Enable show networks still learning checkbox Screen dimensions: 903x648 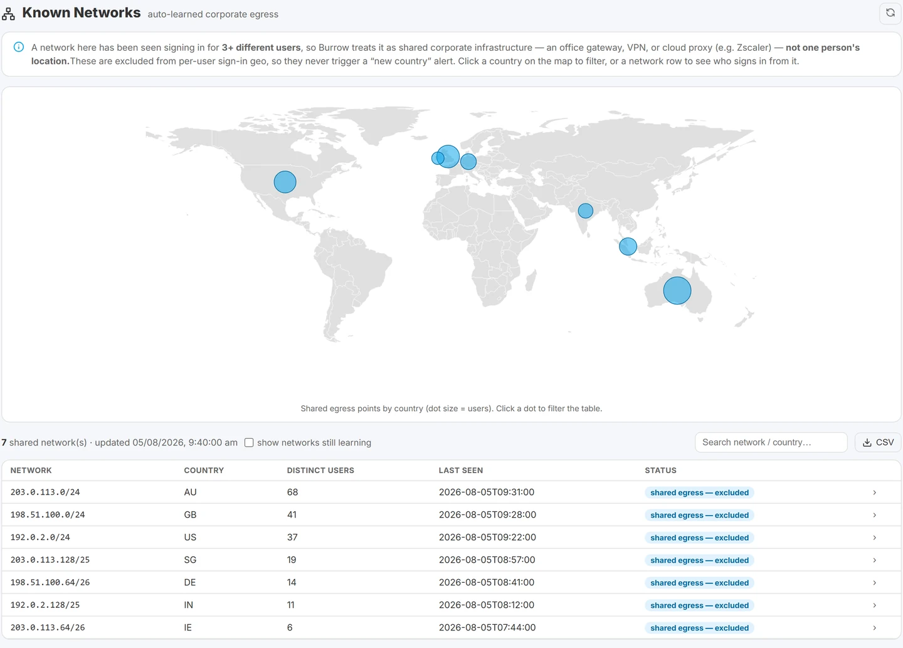coord(249,442)
